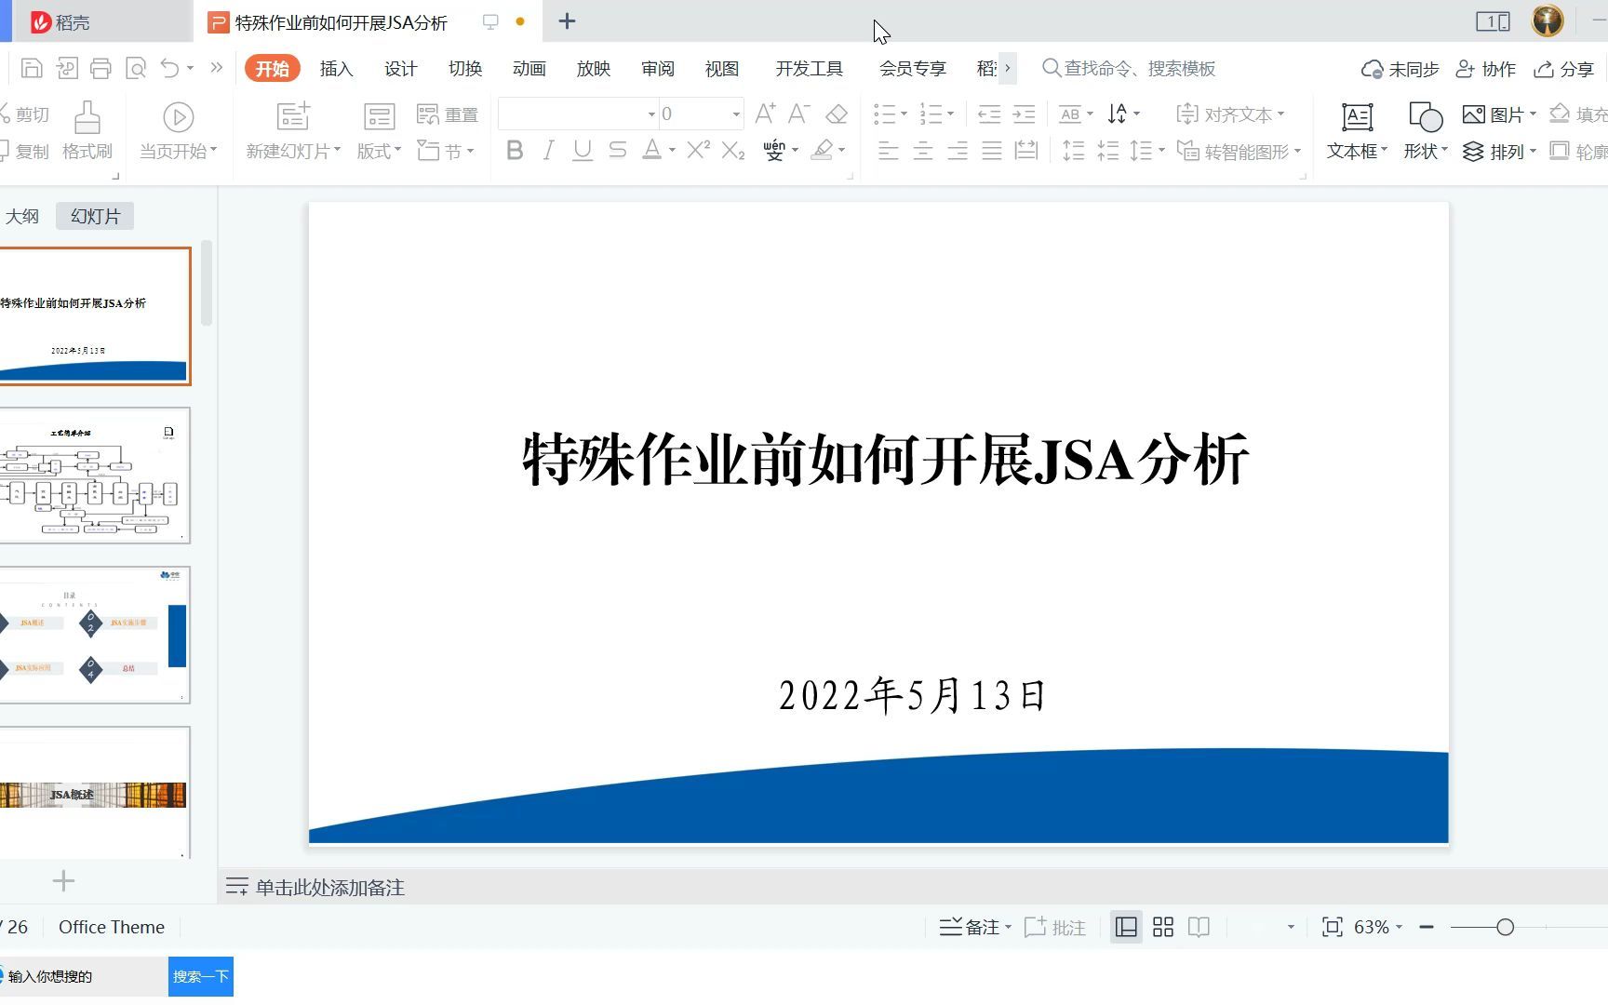The height and width of the screenshot is (1005, 1608).
Task: Toggle Bold formatting
Action: [515, 150]
